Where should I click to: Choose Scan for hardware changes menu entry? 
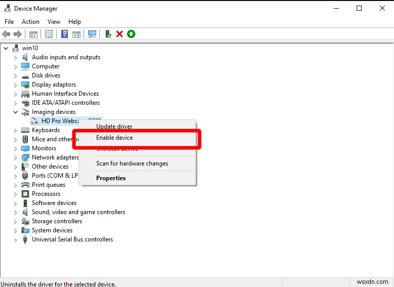coord(137,163)
